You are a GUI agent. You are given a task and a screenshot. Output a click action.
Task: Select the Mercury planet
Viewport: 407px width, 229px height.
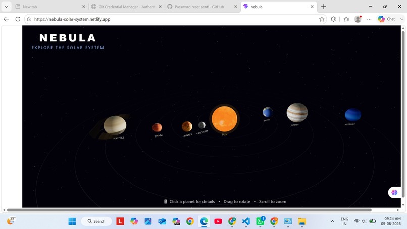point(202,125)
